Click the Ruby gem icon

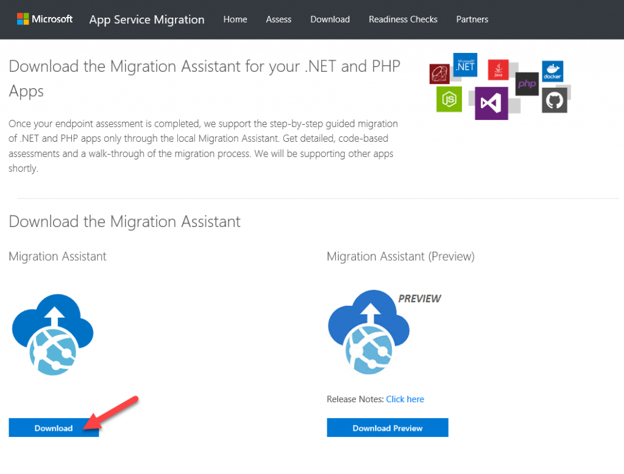click(439, 74)
